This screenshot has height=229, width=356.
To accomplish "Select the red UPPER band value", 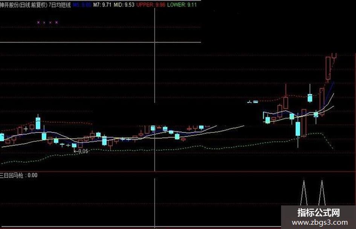I will [x=151, y=5].
